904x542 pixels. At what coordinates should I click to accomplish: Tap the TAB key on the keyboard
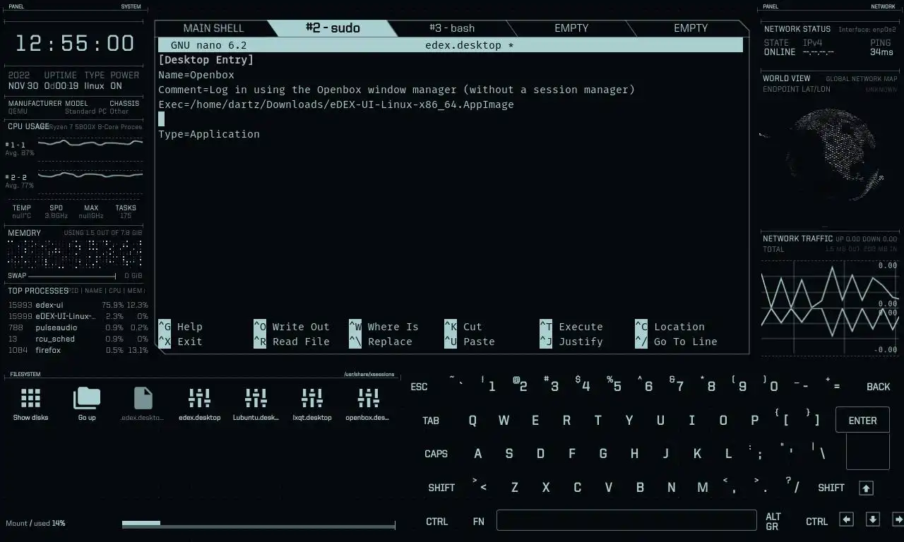431,421
